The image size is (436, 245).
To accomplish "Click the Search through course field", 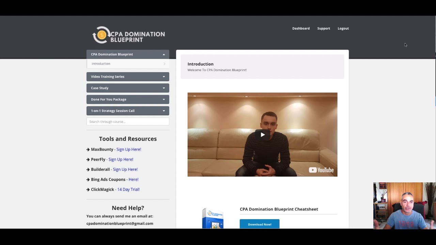I will (x=128, y=122).
